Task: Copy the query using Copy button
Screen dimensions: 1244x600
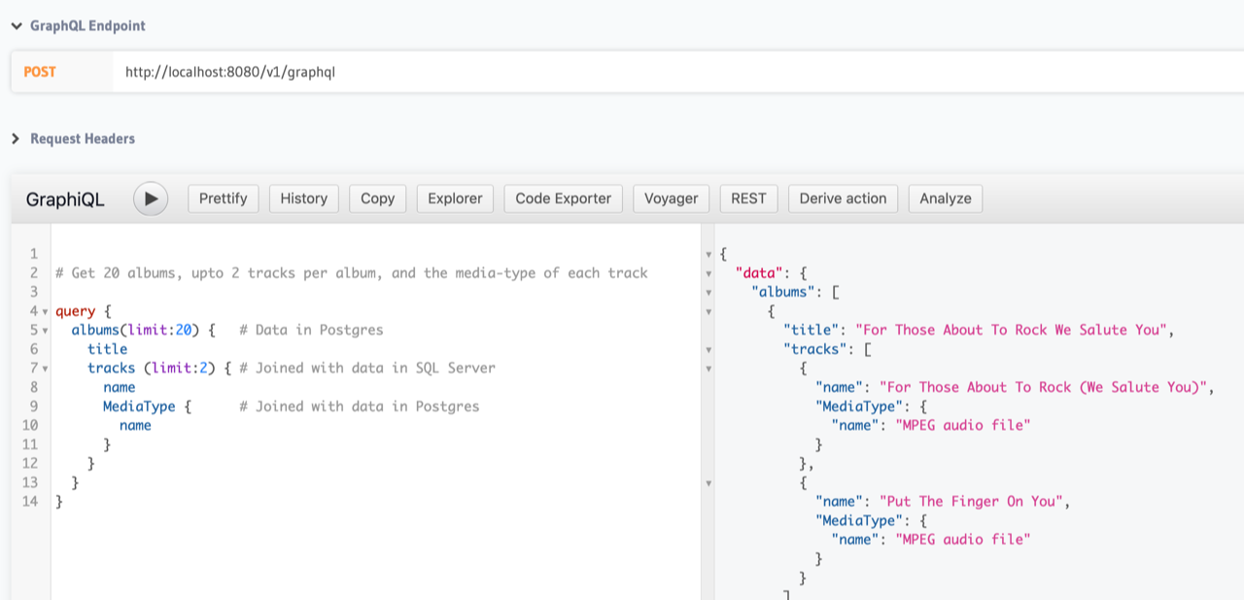Action: click(x=378, y=198)
